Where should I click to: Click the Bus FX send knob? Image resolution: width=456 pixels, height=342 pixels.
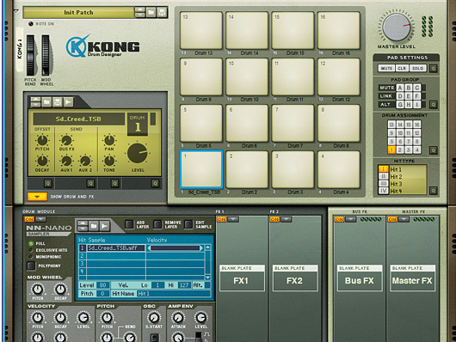point(66,140)
